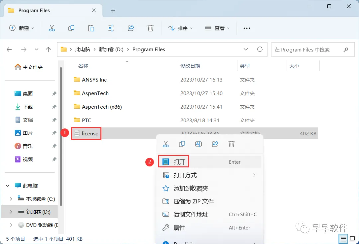The width and height of the screenshot is (359, 244).
Task: Choose 打开 from the context menu
Action: pos(209,162)
